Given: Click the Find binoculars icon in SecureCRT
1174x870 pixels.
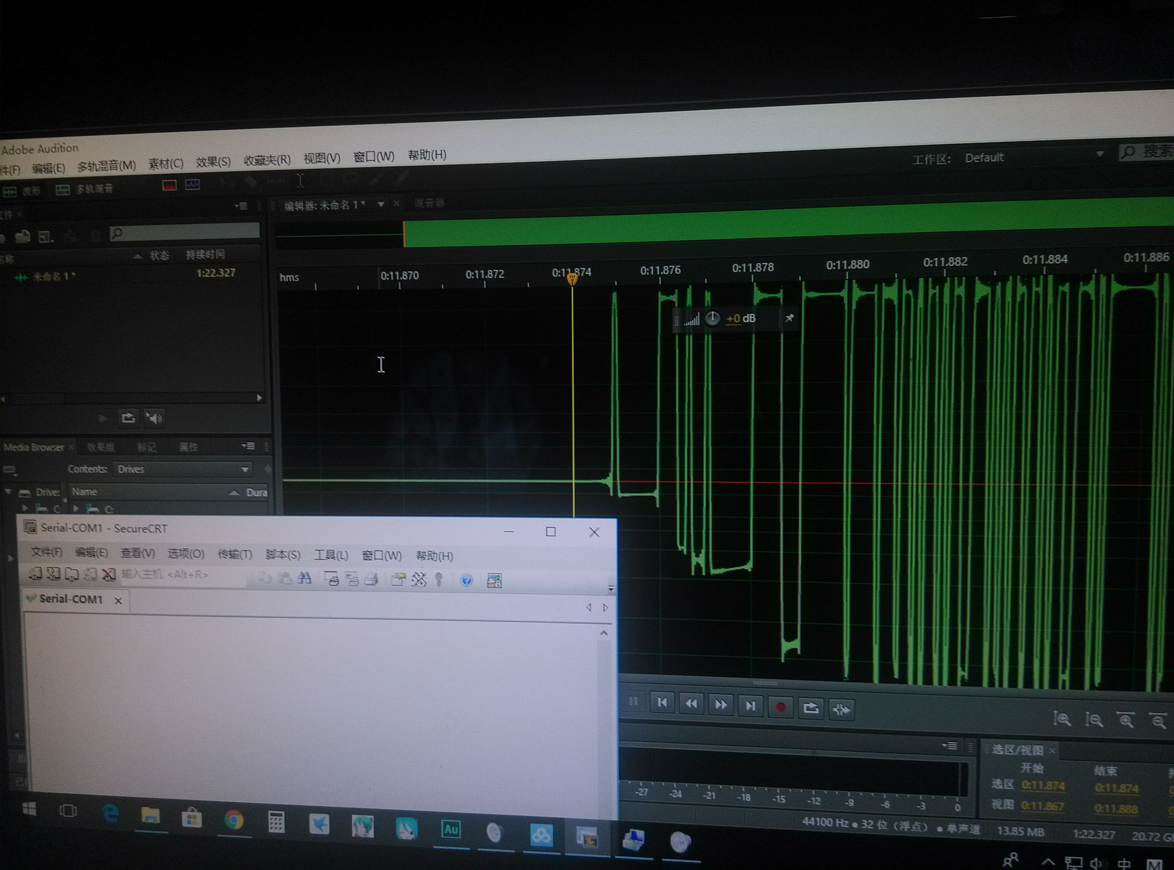Looking at the screenshot, I should tap(304, 578).
